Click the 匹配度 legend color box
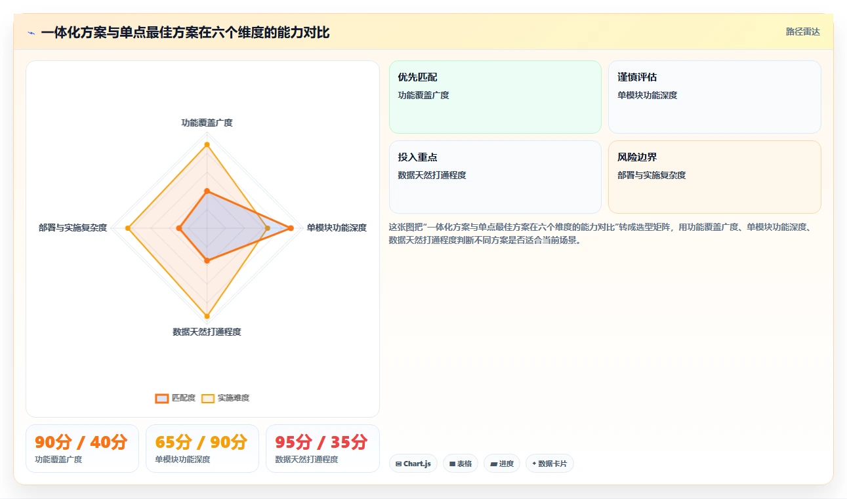The height and width of the screenshot is (499, 847). pos(162,398)
